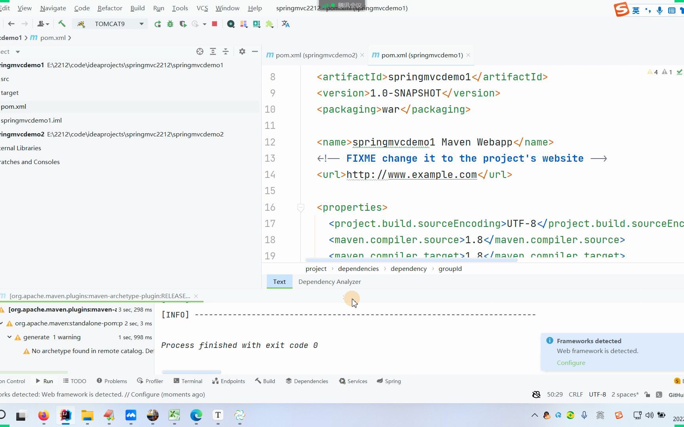
Task: Open the user profile dropdown in toolbar
Action: click(43, 24)
